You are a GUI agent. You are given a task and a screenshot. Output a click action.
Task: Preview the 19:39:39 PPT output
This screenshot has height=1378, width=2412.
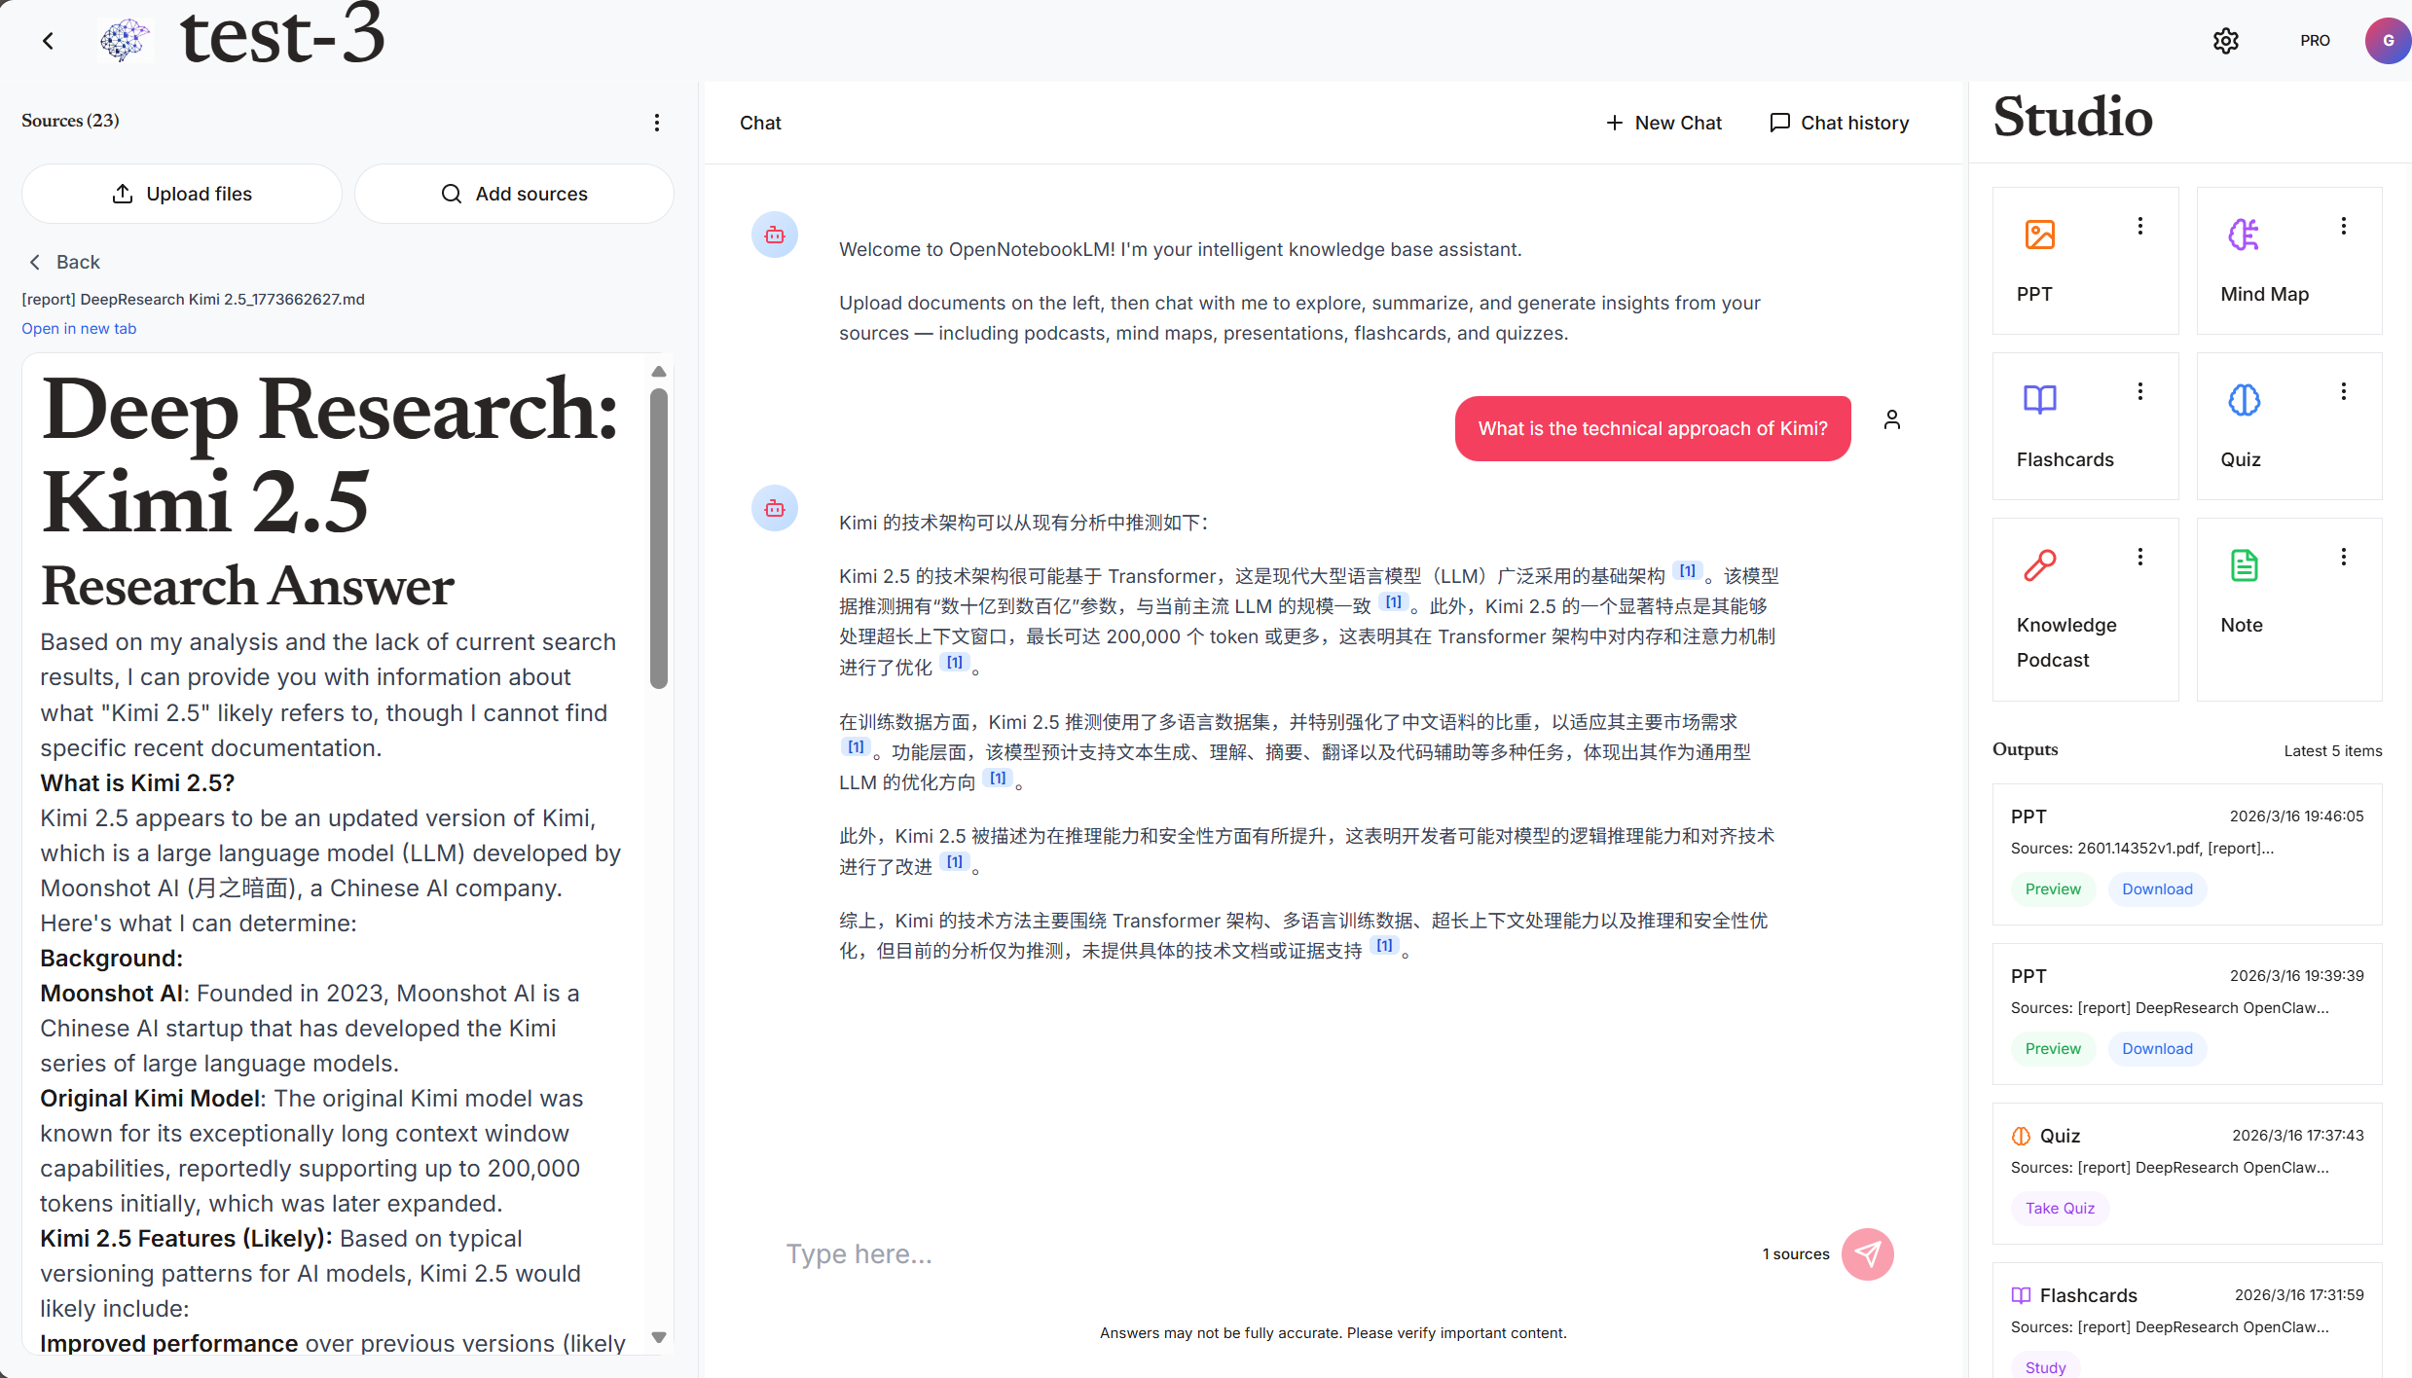(x=2053, y=1049)
